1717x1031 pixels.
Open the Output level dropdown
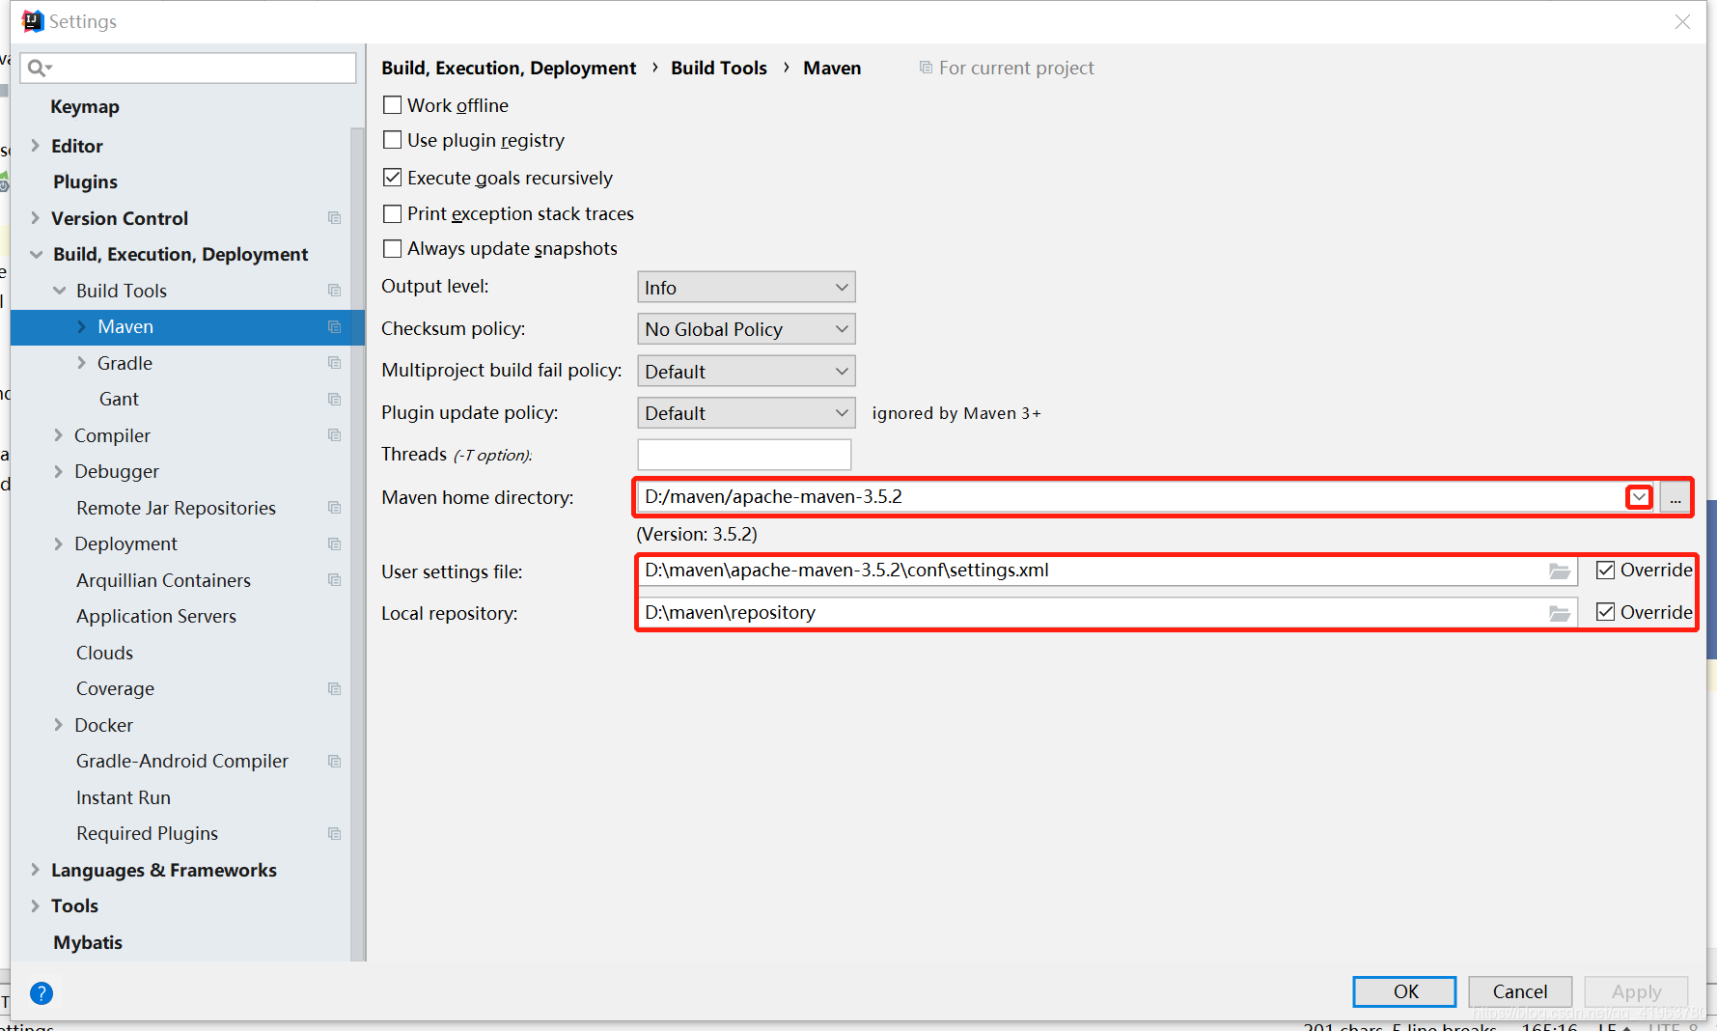[746, 288]
